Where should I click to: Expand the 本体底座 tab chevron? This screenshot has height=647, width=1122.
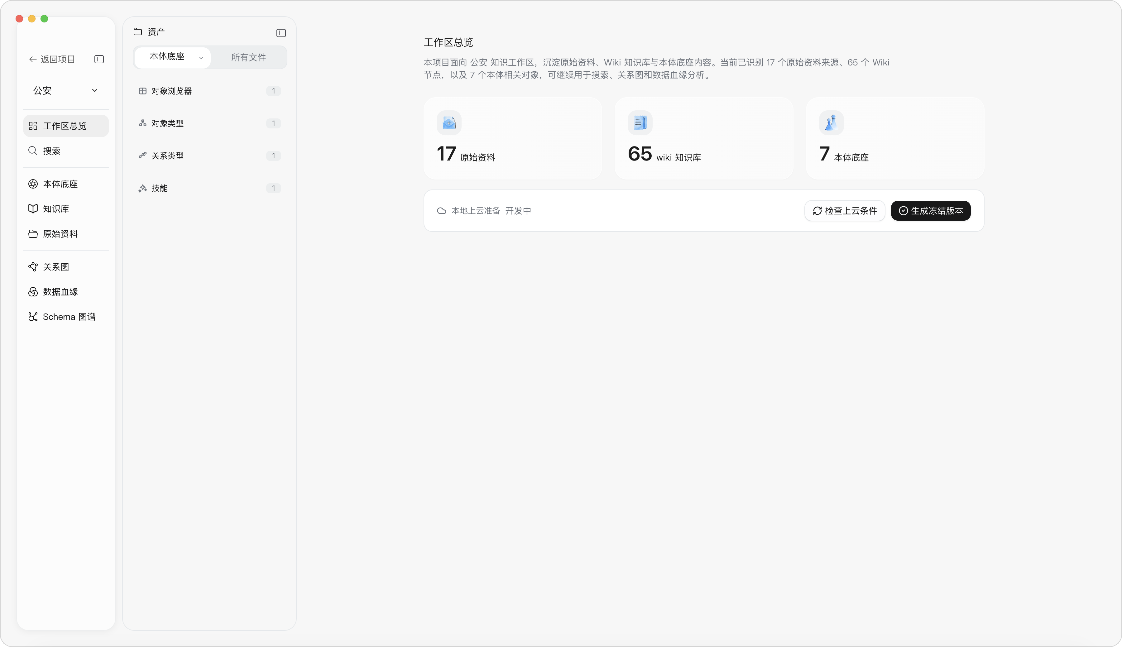(201, 58)
